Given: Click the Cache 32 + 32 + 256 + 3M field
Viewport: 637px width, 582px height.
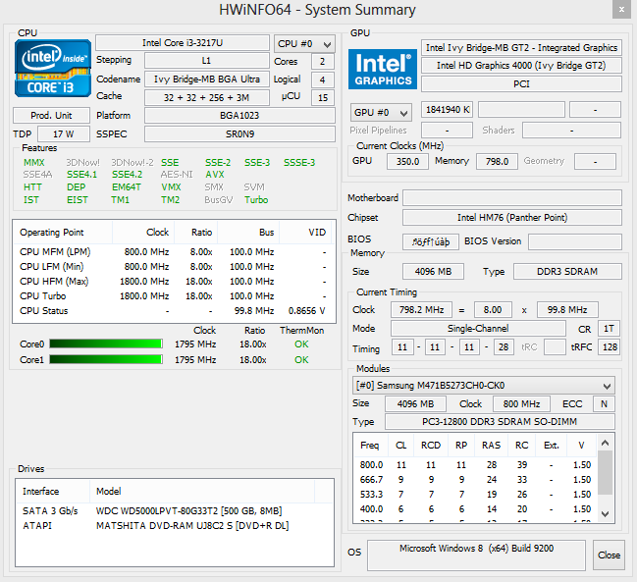Looking at the screenshot, I should [207, 97].
